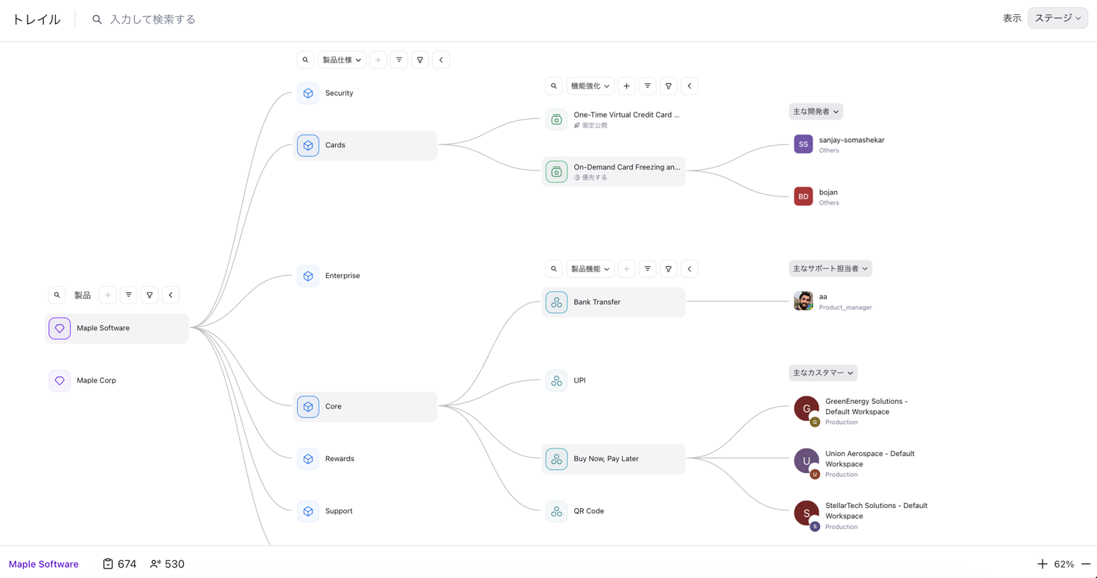The width and height of the screenshot is (1097, 578).
Task: Collapse the 機能強化 column with left chevron
Action: pos(689,86)
